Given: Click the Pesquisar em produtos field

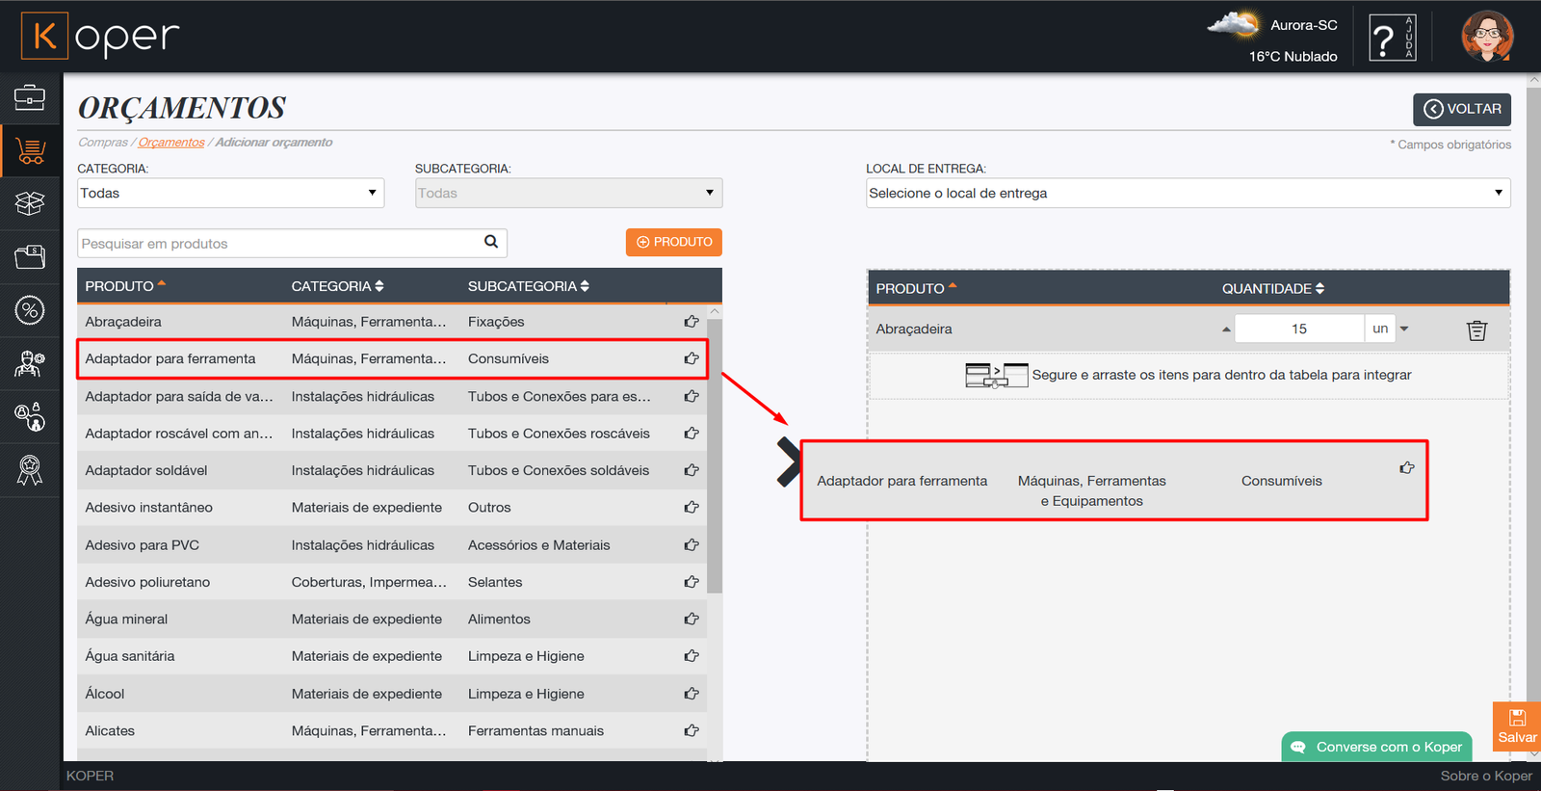Looking at the screenshot, I should [279, 244].
